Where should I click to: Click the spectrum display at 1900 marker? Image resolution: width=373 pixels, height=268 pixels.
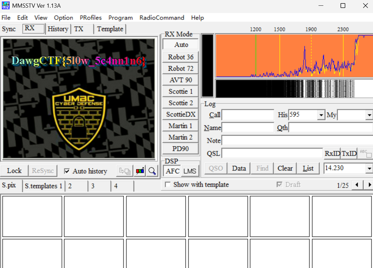311,56
